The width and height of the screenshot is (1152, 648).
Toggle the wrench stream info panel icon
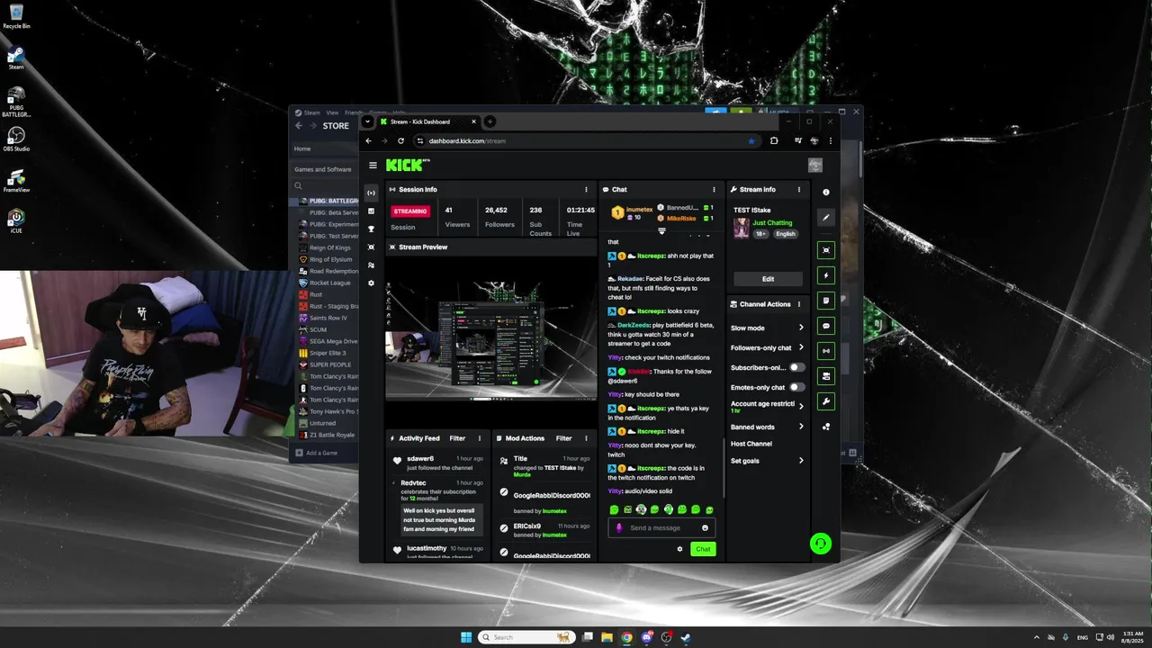tap(826, 401)
